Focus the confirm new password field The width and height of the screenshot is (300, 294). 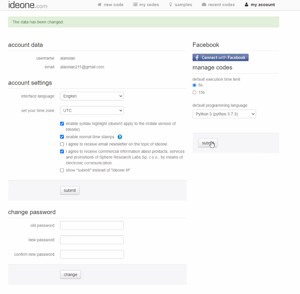click(92, 254)
